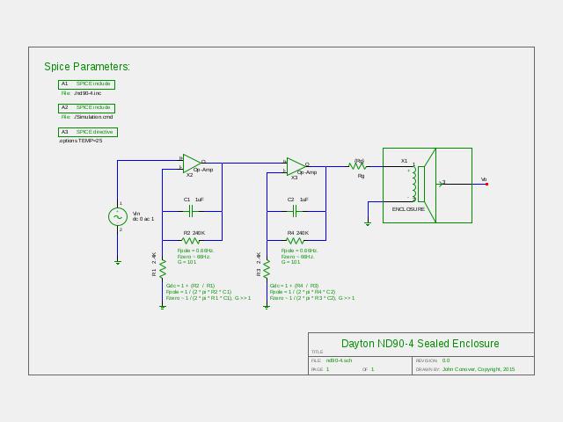Click the "R2 240K" resistor label
The image size is (563, 422).
pyautogui.click(x=194, y=233)
